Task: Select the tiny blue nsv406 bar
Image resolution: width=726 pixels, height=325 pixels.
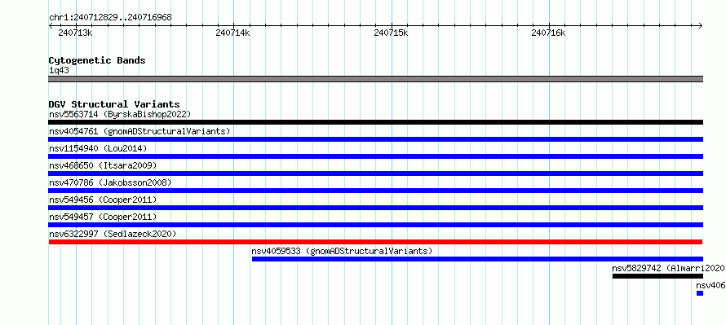Action: (x=700, y=293)
